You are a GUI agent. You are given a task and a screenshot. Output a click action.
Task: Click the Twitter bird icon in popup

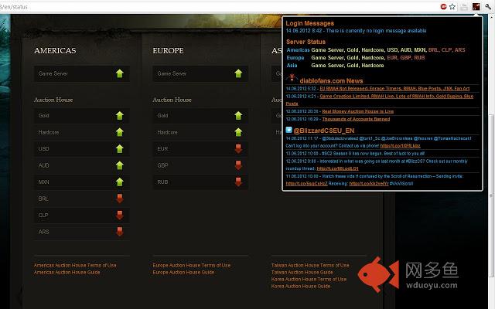point(288,130)
